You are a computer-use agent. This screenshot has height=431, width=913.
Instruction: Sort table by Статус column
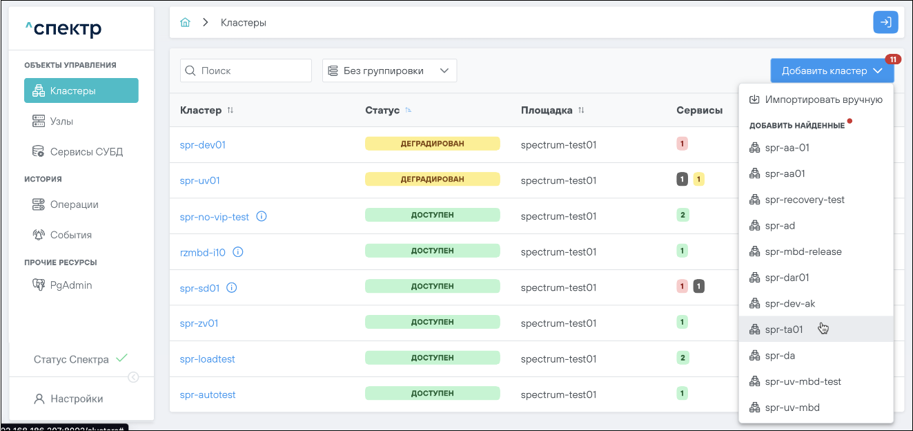coord(409,111)
